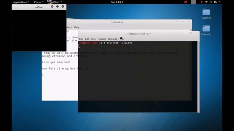
Task: Click the Untitled editor window title bar
Action: (x=117, y=22)
